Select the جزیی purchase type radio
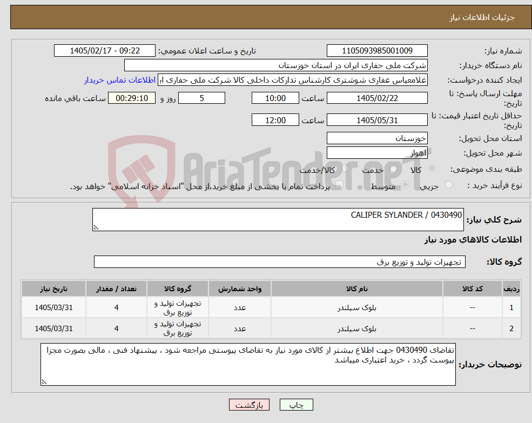This screenshot has height=423, width=532. coord(448,185)
